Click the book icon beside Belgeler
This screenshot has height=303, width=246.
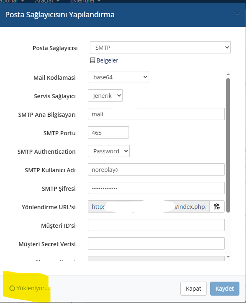92,60
